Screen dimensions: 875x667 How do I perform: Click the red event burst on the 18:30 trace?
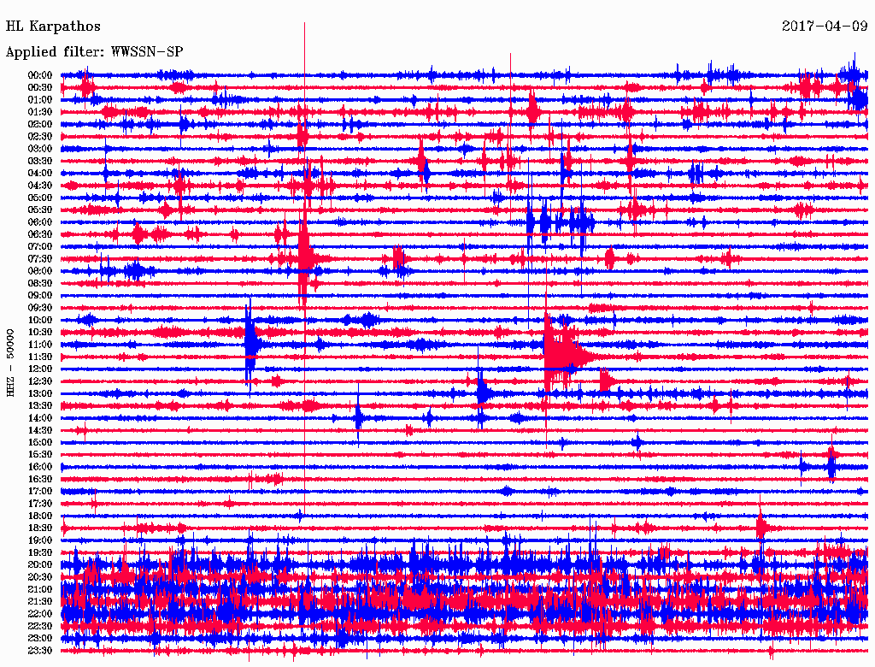(760, 528)
